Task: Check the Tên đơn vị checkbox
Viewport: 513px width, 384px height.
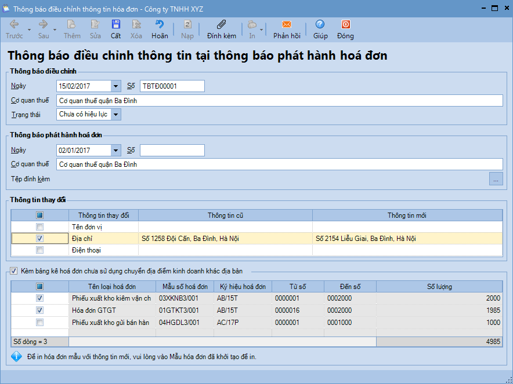Action: (x=39, y=226)
